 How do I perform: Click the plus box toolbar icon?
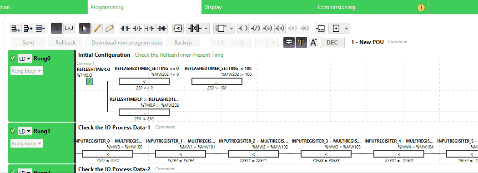point(336,29)
